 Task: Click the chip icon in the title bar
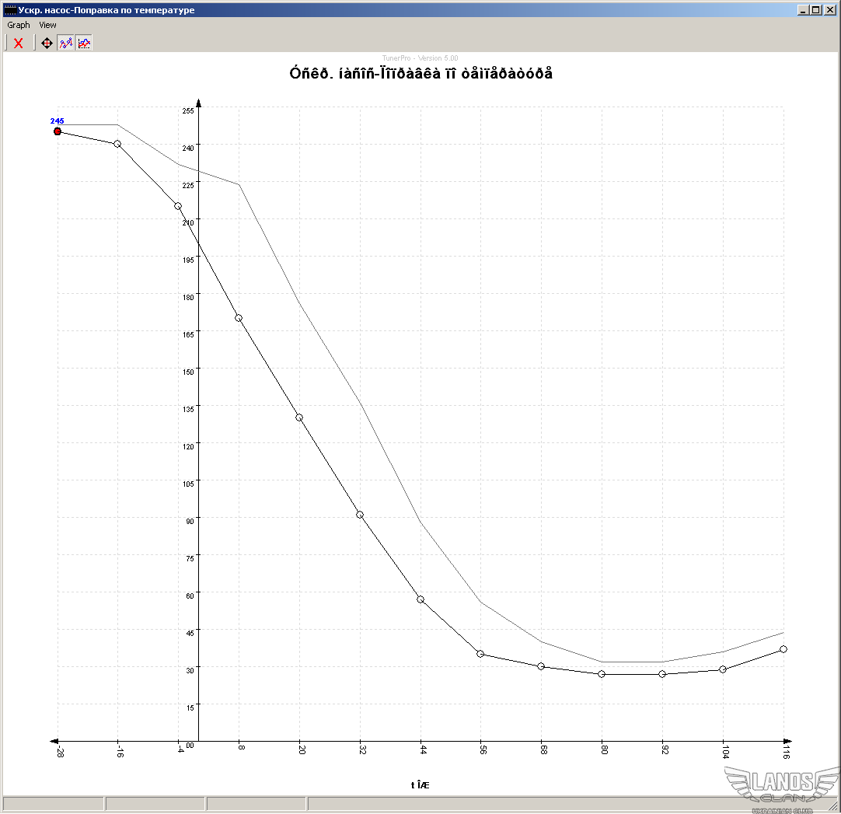(10, 10)
